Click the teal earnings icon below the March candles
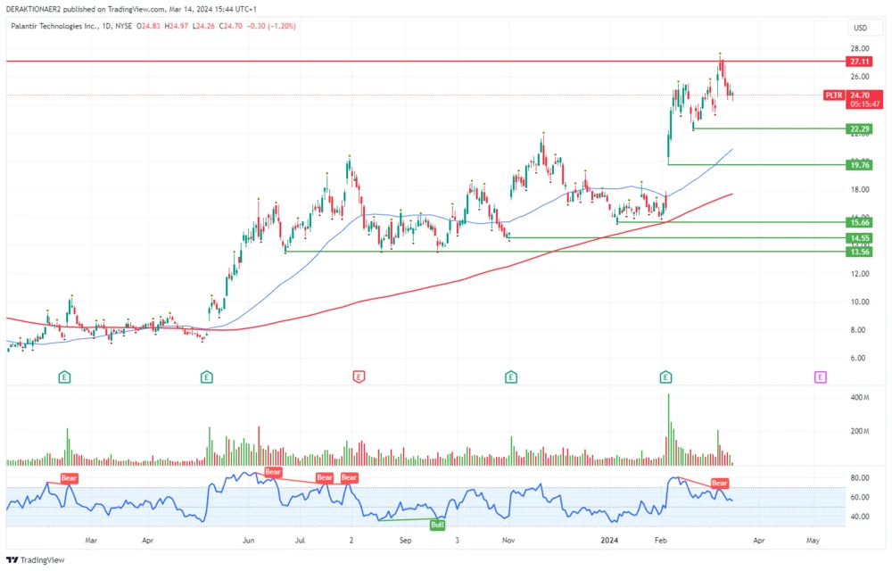The width and height of the screenshot is (892, 571). click(x=63, y=377)
